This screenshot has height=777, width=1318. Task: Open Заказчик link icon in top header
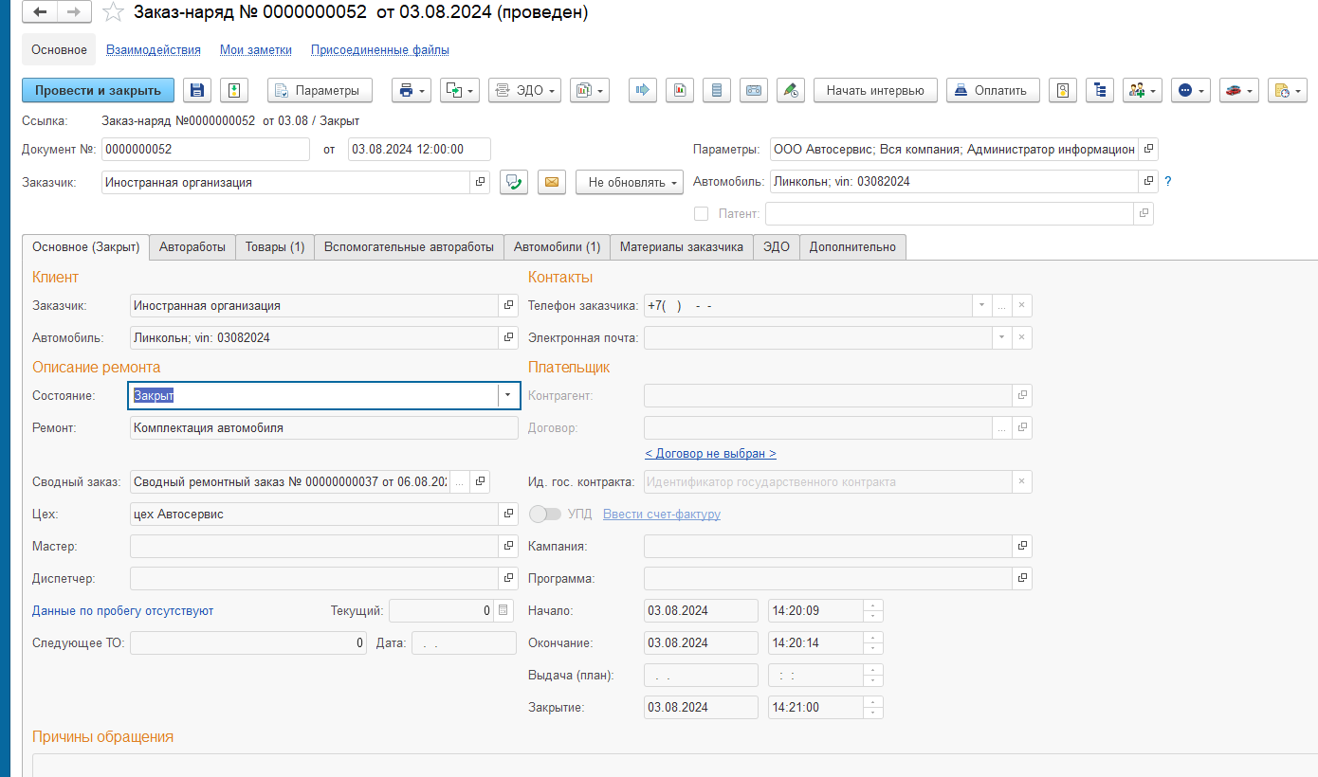point(480,182)
